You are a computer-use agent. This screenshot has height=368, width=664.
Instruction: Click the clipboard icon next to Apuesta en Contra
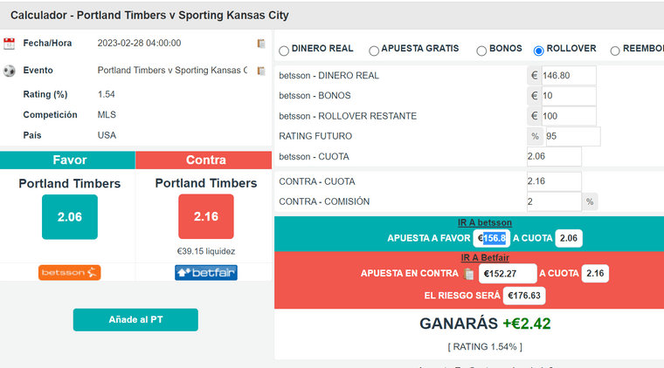[469, 274]
